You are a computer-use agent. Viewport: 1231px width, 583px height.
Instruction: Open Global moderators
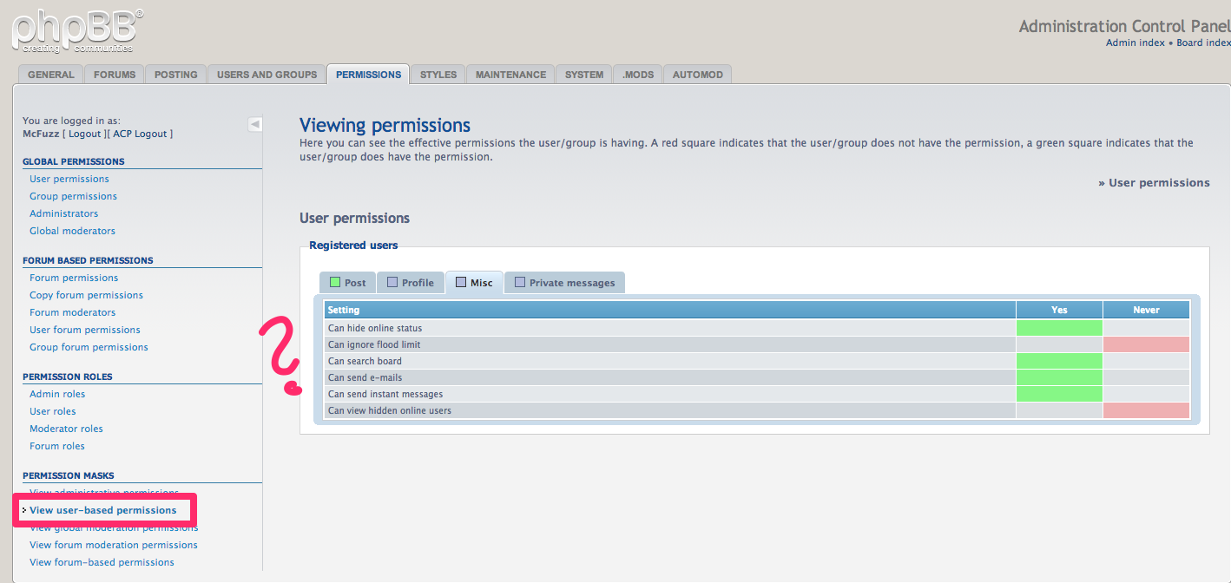[72, 231]
